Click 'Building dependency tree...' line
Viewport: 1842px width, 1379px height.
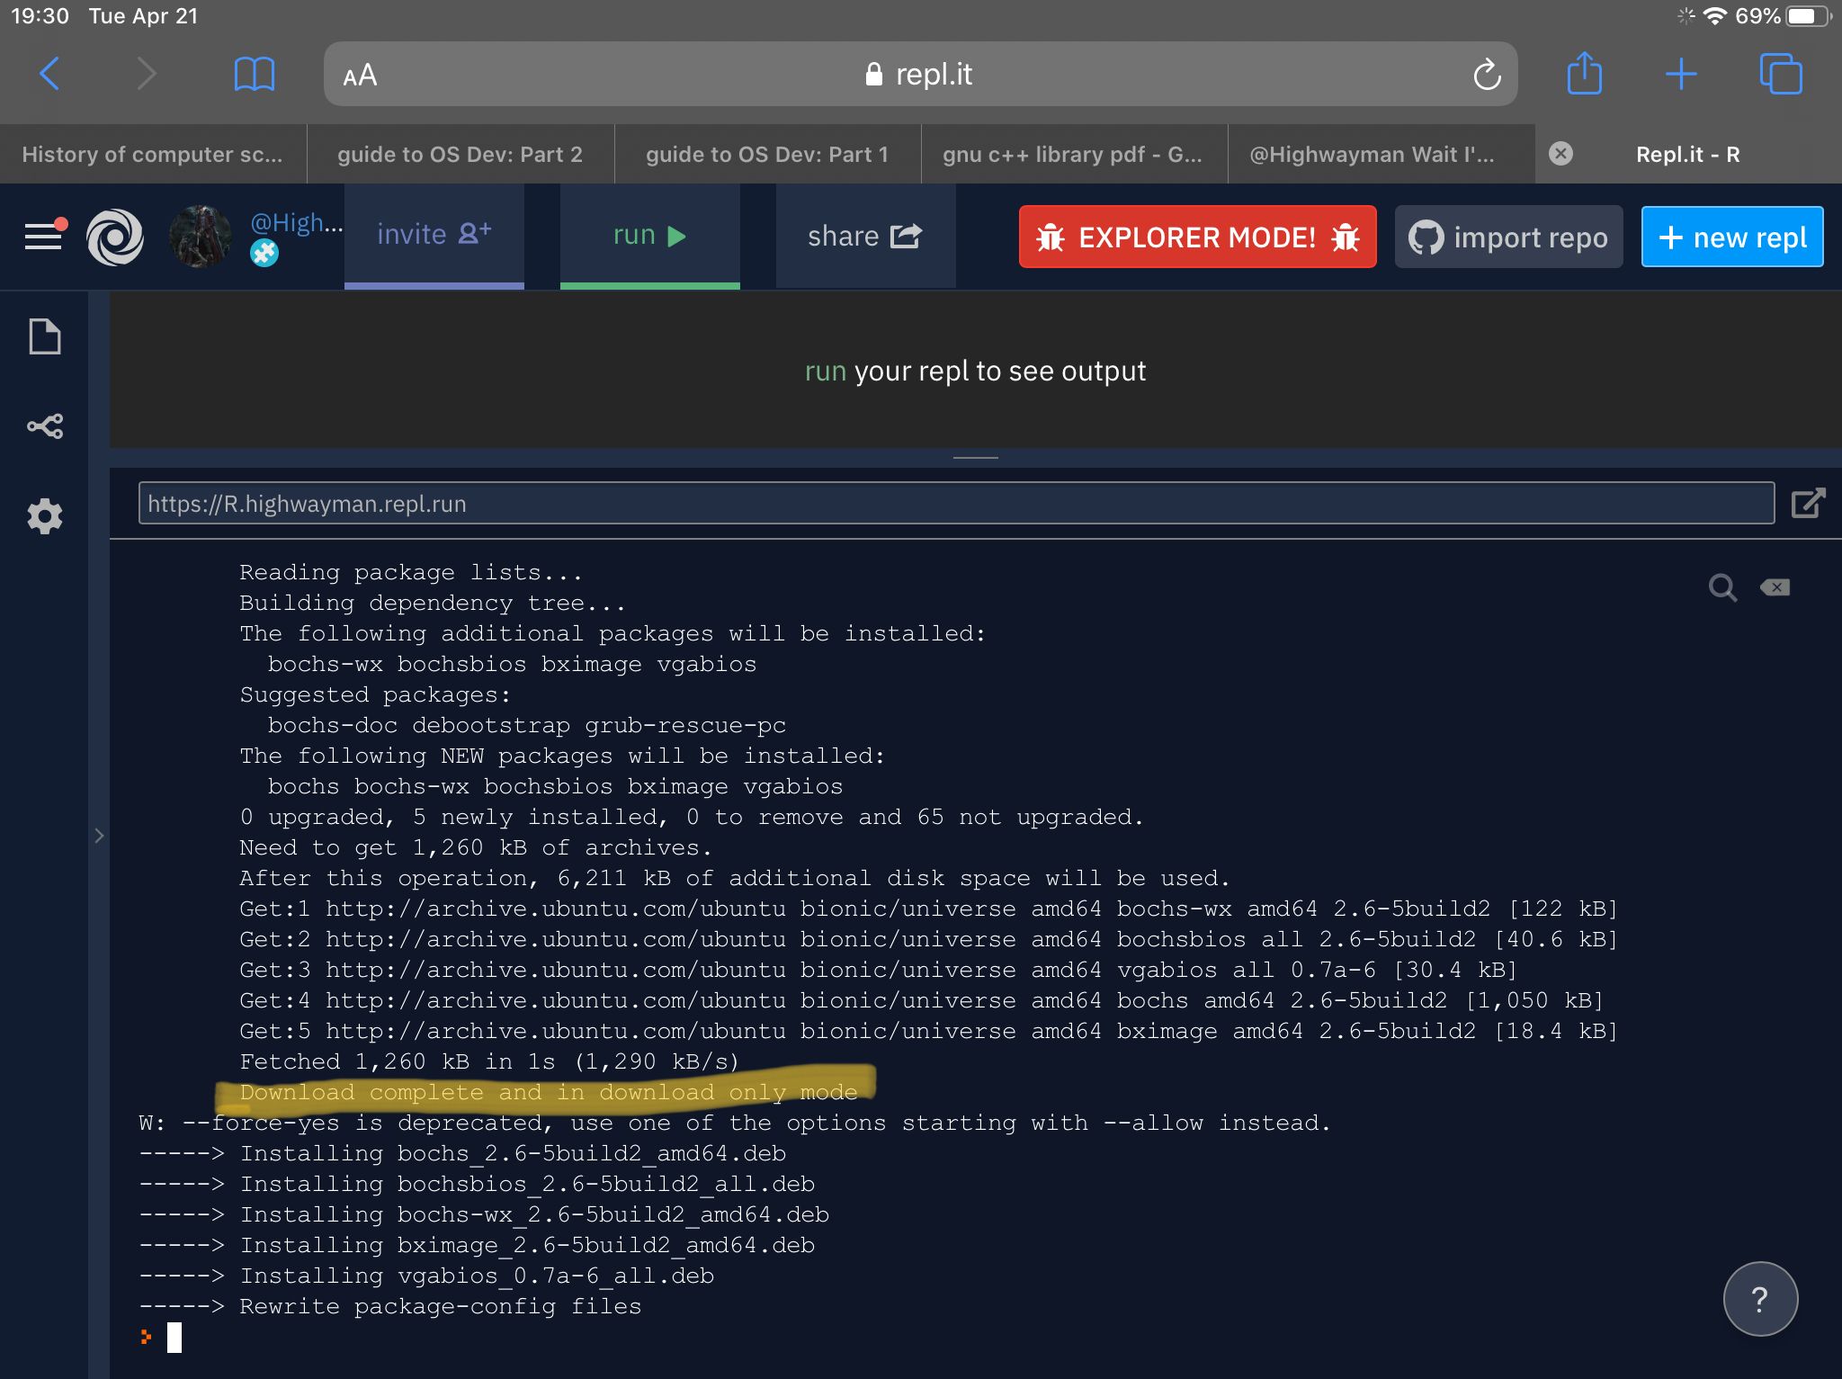point(432,603)
